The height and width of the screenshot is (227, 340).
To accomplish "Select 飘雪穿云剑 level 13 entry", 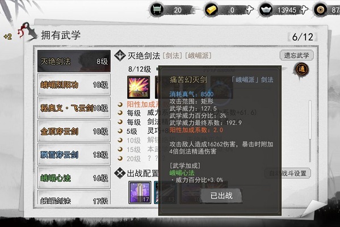I will [x=74, y=154].
